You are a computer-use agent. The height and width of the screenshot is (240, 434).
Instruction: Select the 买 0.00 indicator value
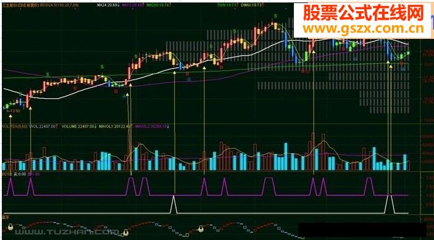pos(19,174)
